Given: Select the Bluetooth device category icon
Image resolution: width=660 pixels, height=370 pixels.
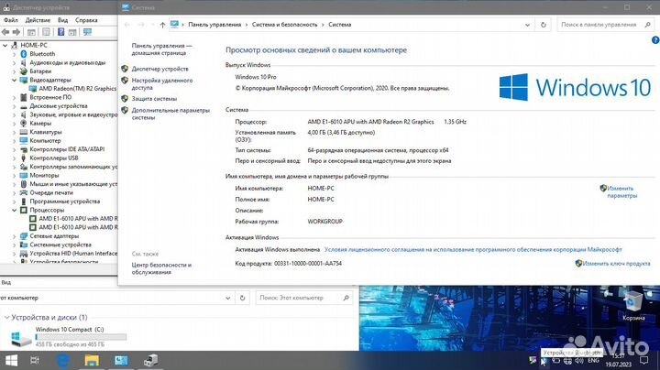Looking at the screenshot, I should 24,54.
